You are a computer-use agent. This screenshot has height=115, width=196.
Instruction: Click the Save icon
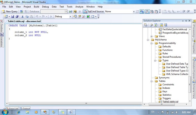pyautogui.click(x=13, y=17)
